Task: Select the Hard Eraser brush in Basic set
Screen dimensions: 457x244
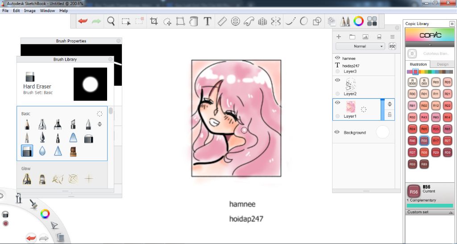Action: pyautogui.click(x=27, y=151)
